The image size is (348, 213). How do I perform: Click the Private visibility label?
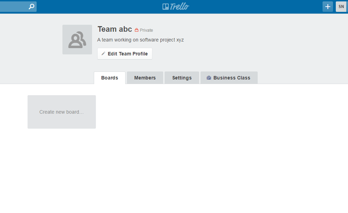pos(146,30)
